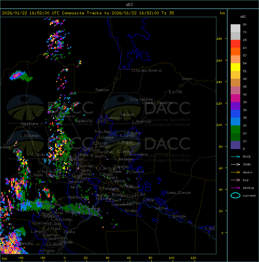Click the Divisadero map label

click(x=139, y=154)
